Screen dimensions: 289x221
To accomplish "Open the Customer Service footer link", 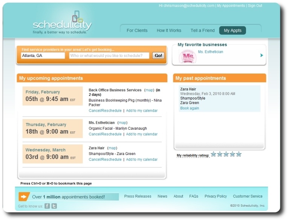I will [x=248, y=196].
